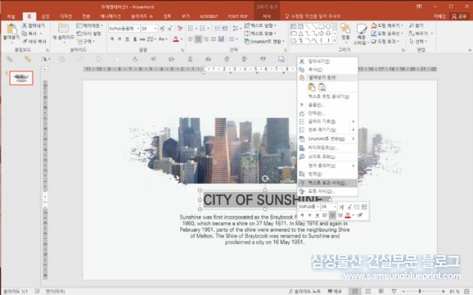Screen dimensions: 473x295
Task: Click the numbering list icon in ribbon
Action: pos(203,29)
